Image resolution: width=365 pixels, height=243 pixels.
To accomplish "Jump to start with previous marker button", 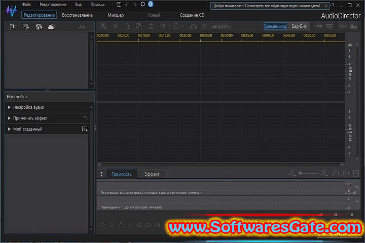I will [x=130, y=225].
